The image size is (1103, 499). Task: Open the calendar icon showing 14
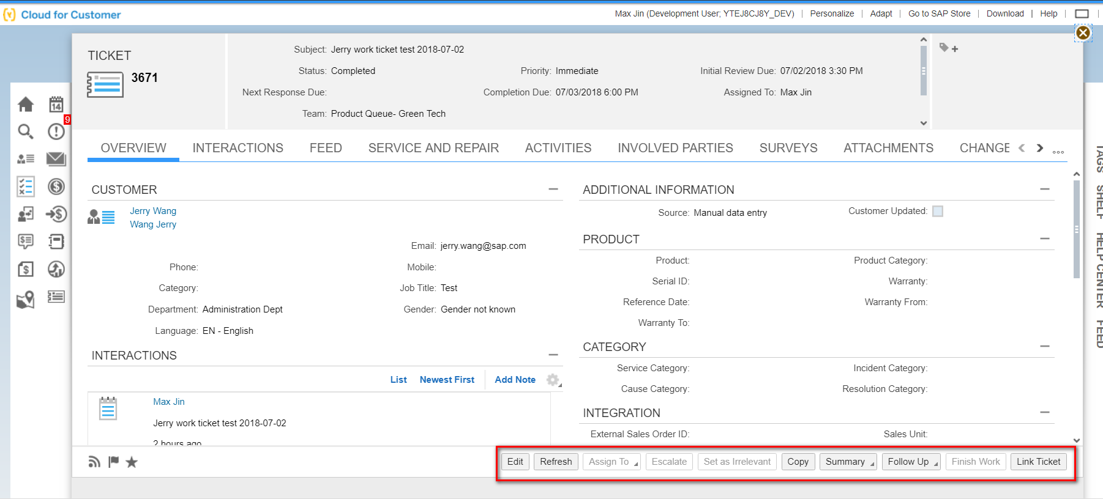point(56,105)
